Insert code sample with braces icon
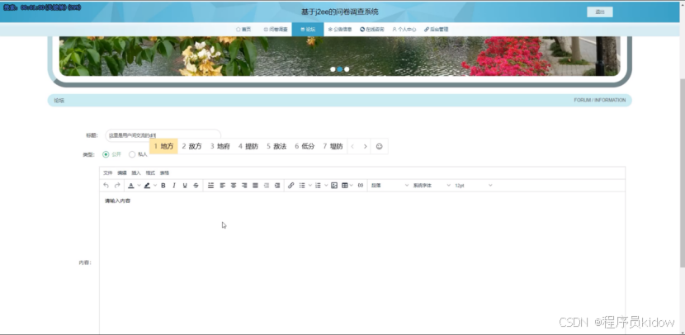The image size is (685, 335). point(361,186)
